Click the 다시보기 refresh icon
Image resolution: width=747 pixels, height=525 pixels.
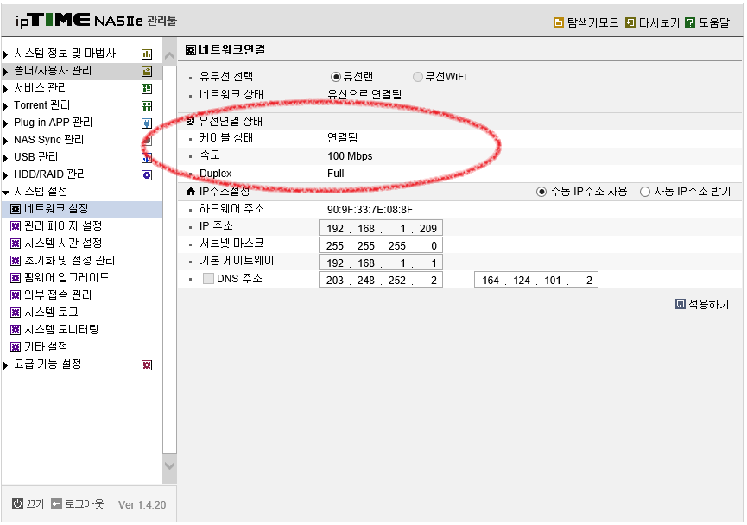[x=630, y=22]
